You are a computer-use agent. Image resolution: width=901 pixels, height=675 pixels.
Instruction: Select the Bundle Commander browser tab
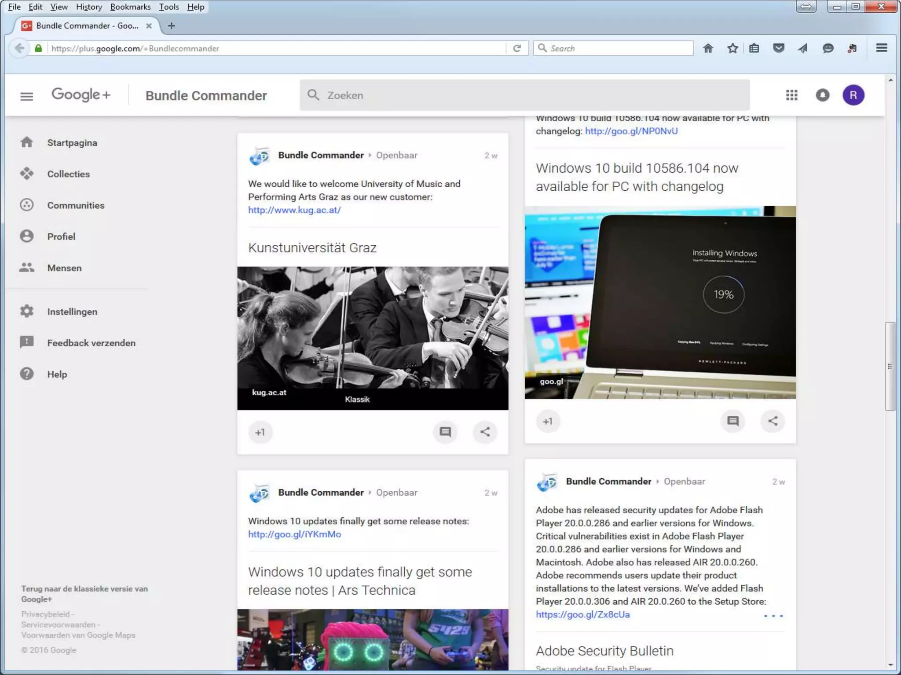pos(86,25)
